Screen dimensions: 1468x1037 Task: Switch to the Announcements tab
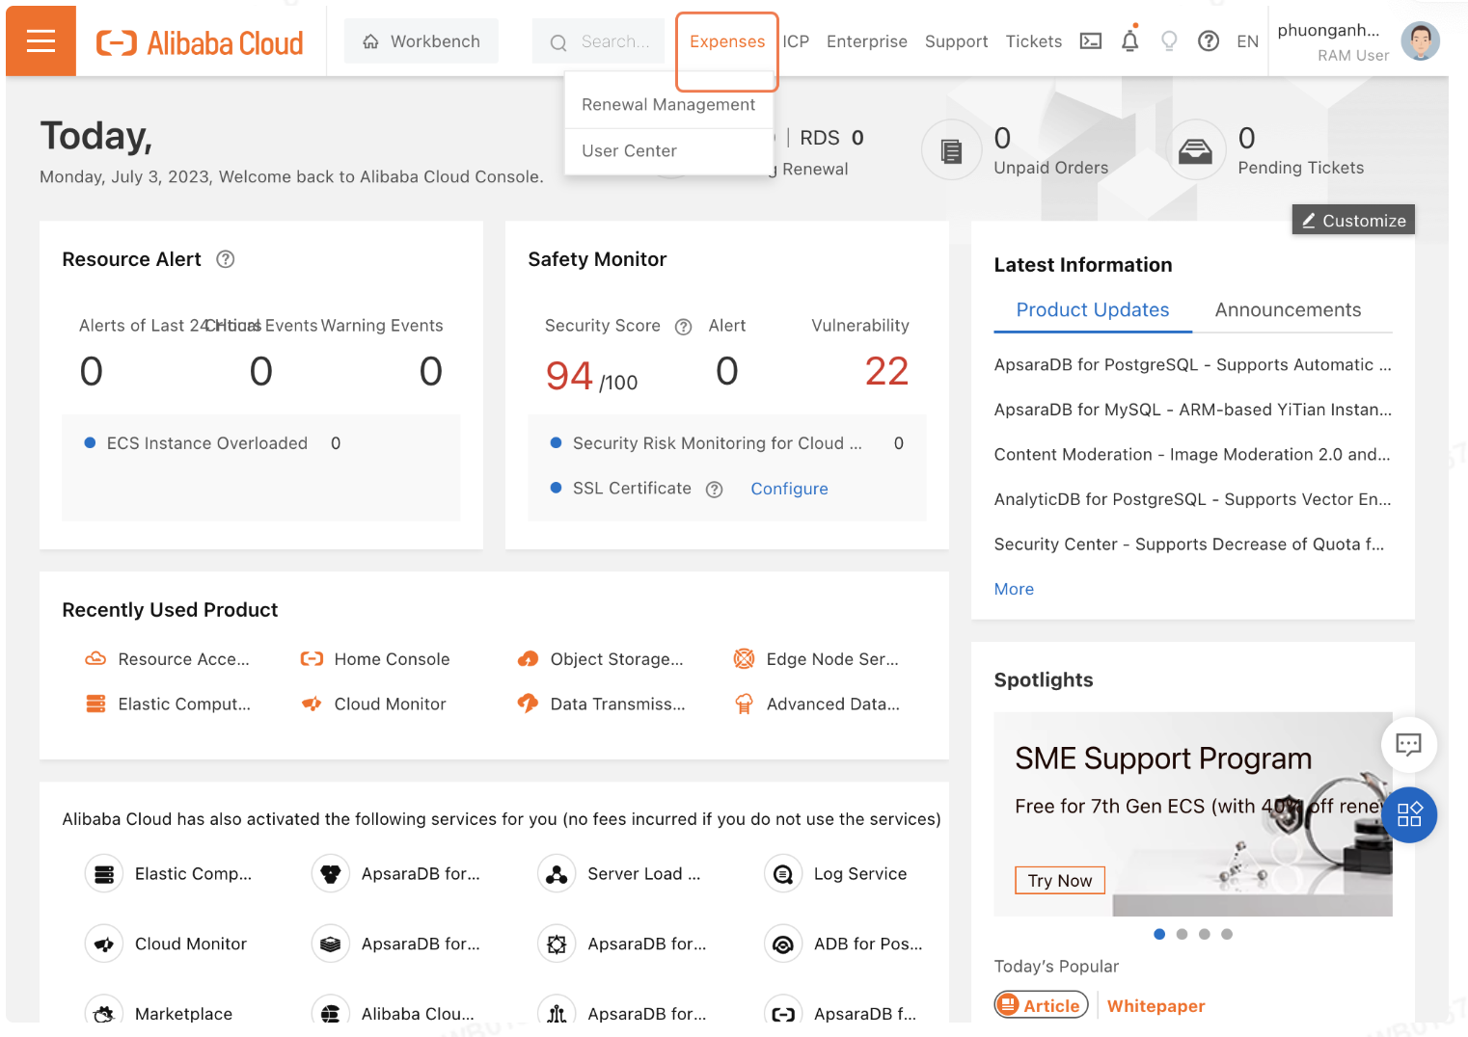pyautogui.click(x=1288, y=310)
